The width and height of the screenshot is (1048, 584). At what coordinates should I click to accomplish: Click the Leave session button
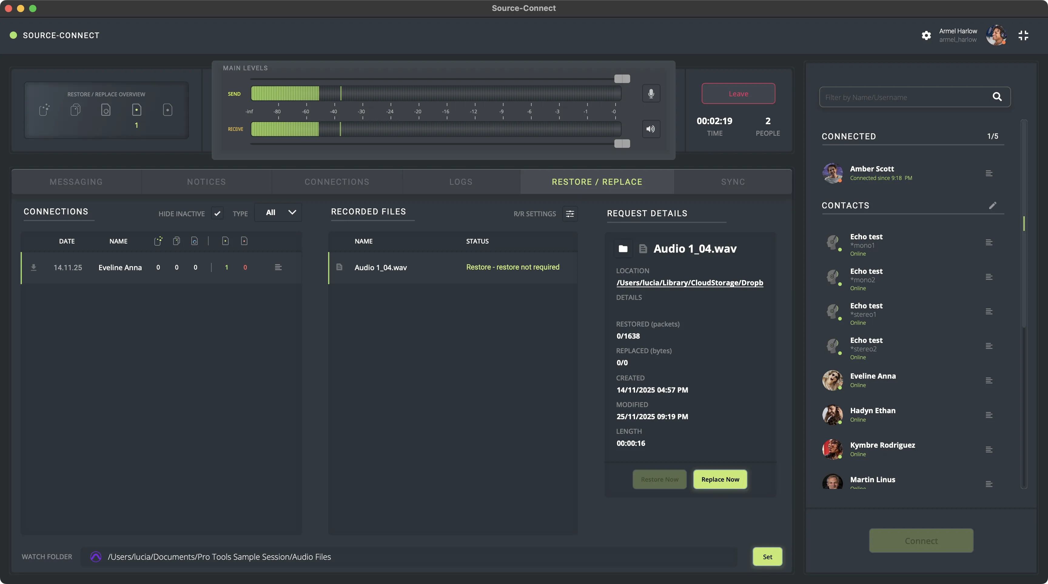tap(738, 94)
